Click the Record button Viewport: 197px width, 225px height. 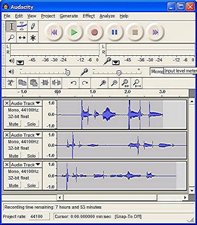click(94, 32)
